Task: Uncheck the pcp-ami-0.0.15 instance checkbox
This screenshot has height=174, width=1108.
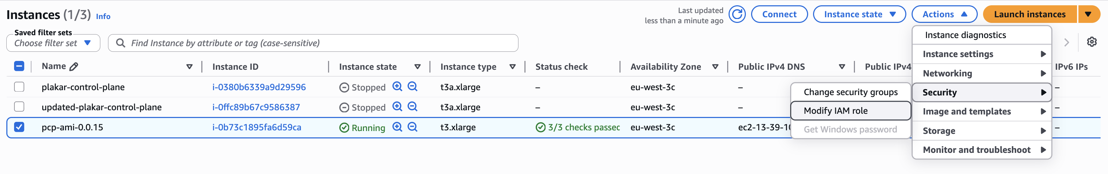Action: (19, 126)
